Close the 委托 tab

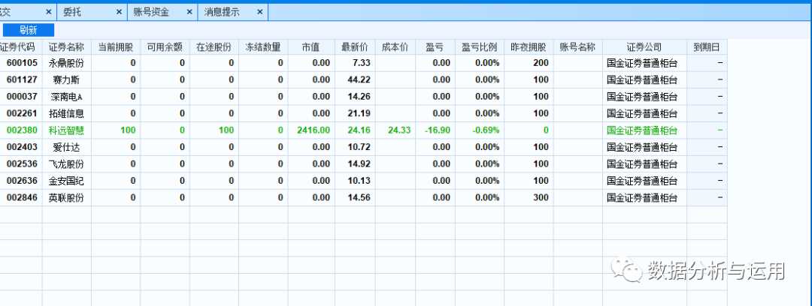pyautogui.click(x=119, y=12)
